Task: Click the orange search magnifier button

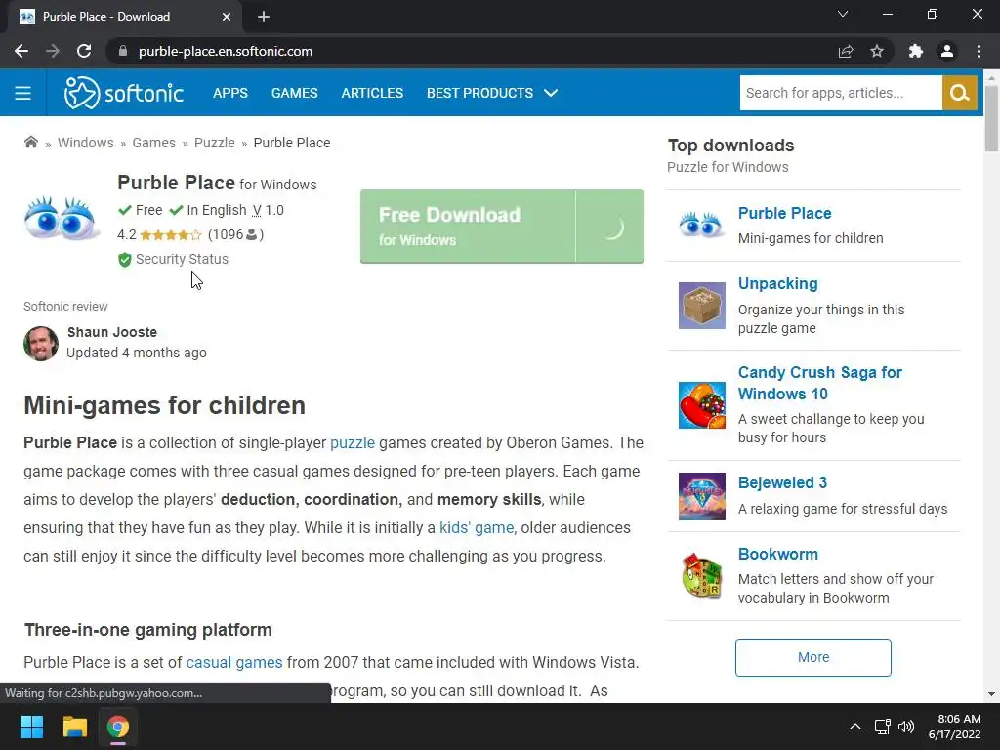Action: [959, 93]
